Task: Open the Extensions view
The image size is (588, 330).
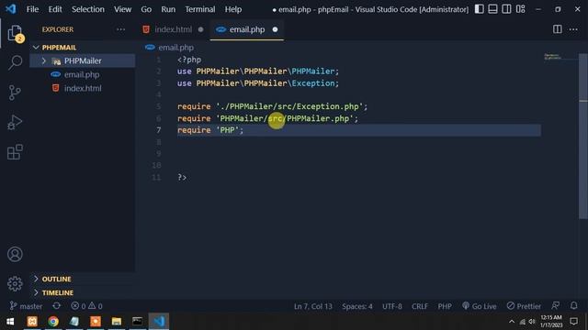Action: click(x=15, y=152)
